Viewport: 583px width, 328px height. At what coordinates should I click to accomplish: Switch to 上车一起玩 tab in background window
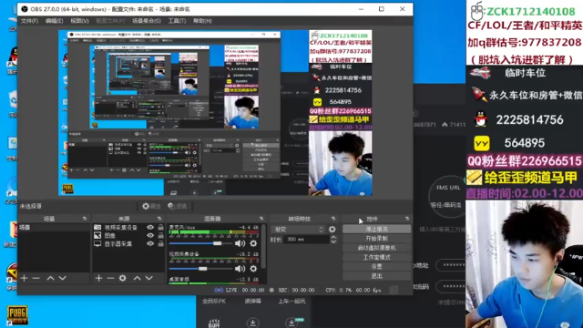291,302
